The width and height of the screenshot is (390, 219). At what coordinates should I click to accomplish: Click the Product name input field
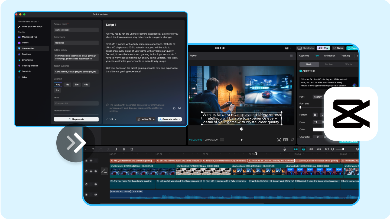(76, 30)
